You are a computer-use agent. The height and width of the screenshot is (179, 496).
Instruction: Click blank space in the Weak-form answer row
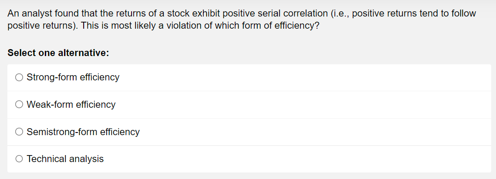click(x=304, y=105)
